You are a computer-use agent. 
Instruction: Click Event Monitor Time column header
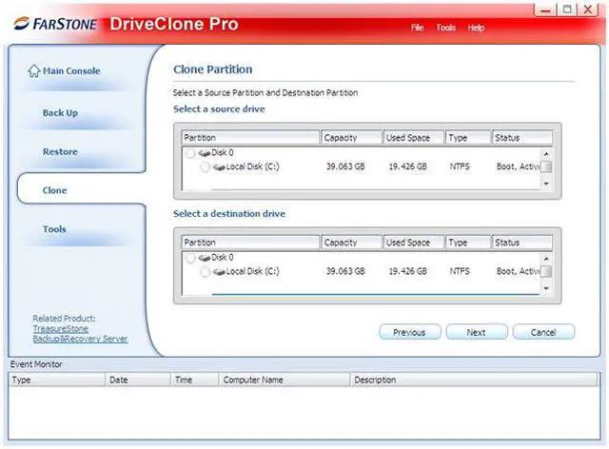coord(194,380)
